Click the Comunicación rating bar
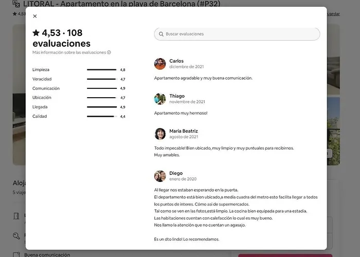 coord(102,88)
